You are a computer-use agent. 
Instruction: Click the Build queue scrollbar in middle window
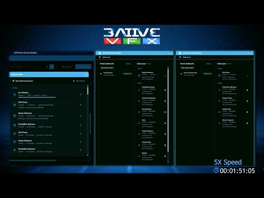pos(168,110)
